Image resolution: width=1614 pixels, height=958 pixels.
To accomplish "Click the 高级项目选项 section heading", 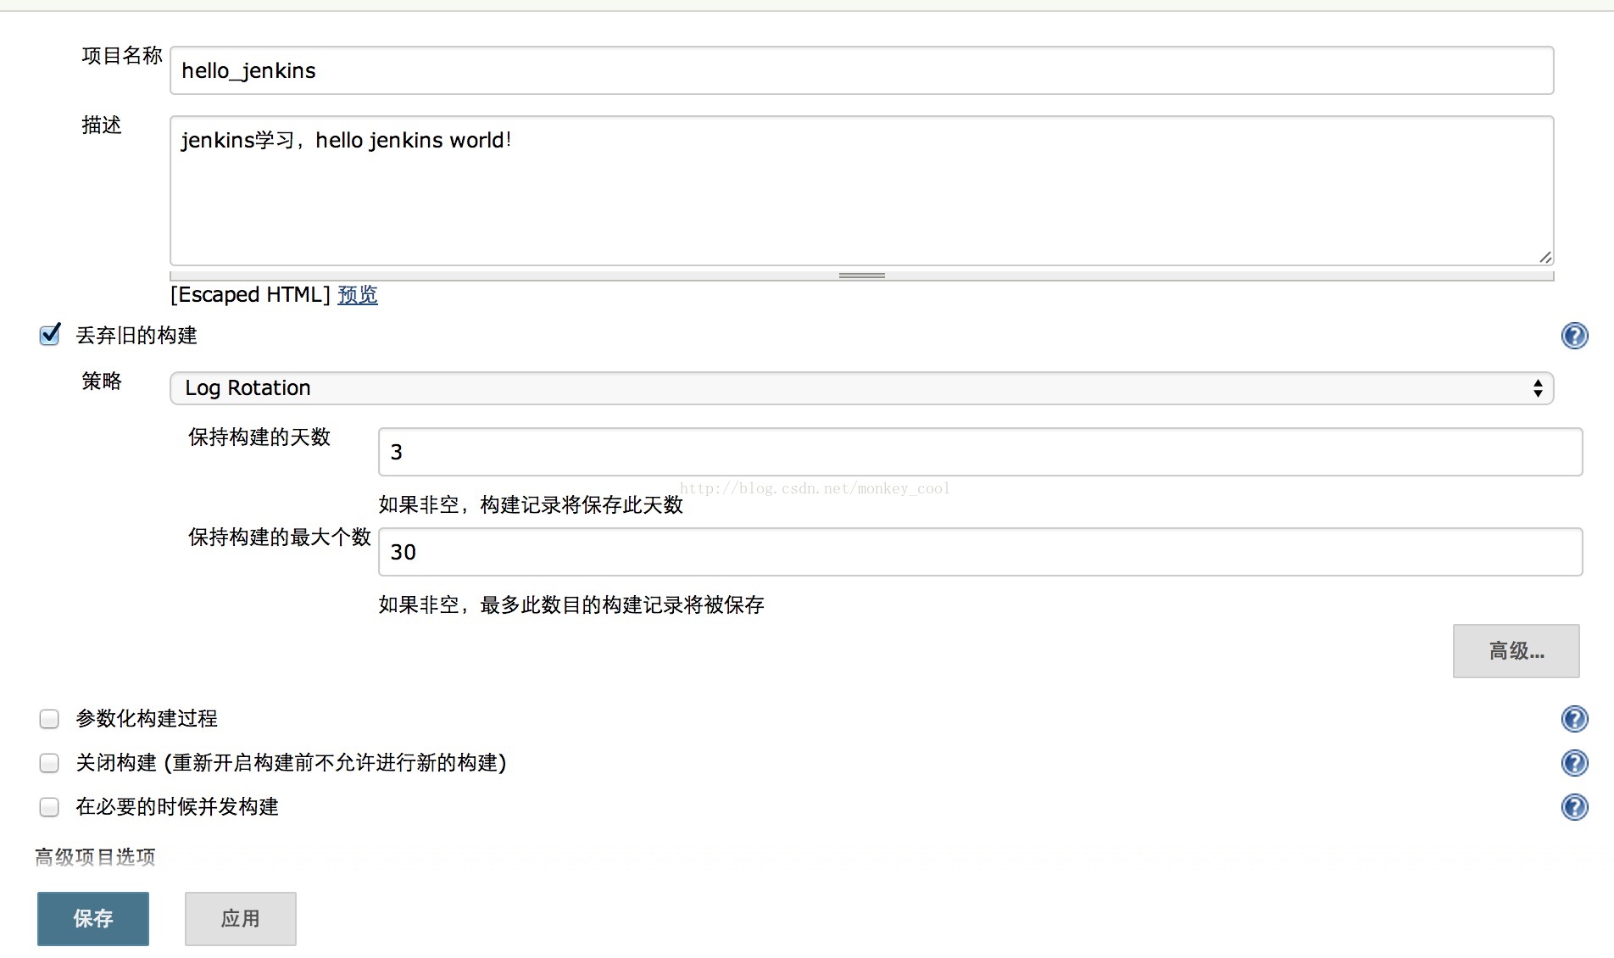I will 95,857.
